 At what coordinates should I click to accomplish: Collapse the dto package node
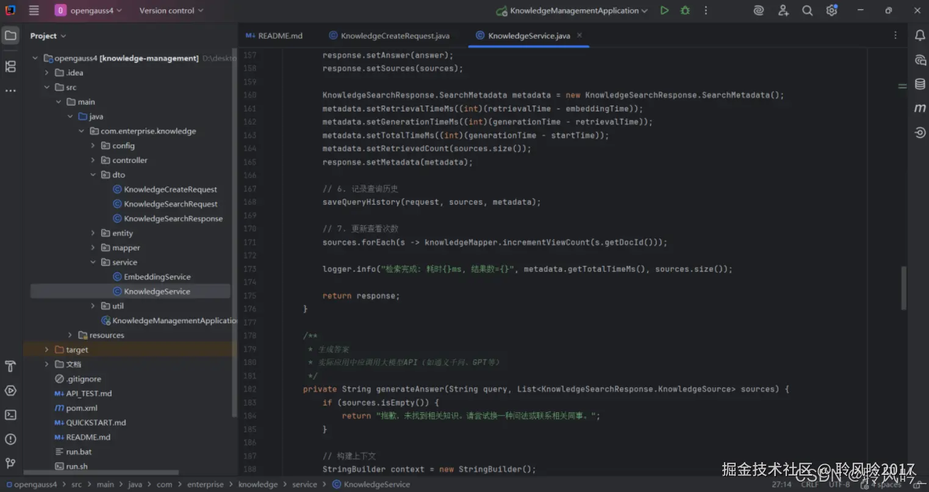click(x=93, y=175)
